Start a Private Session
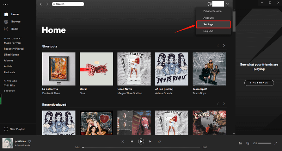This screenshot has height=151, width=282. coord(213,11)
